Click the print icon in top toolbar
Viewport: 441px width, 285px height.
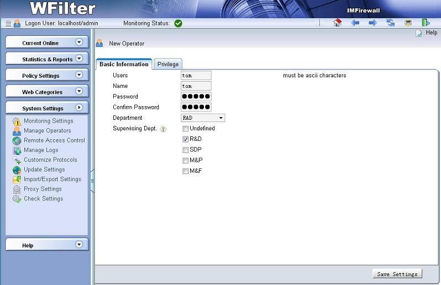(408, 23)
